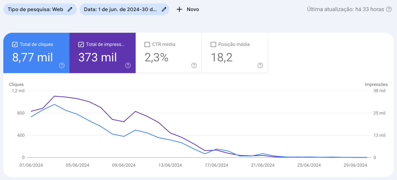Click the question mark icon on CTR média card
The height and width of the screenshot is (180, 397).
(x=194, y=66)
